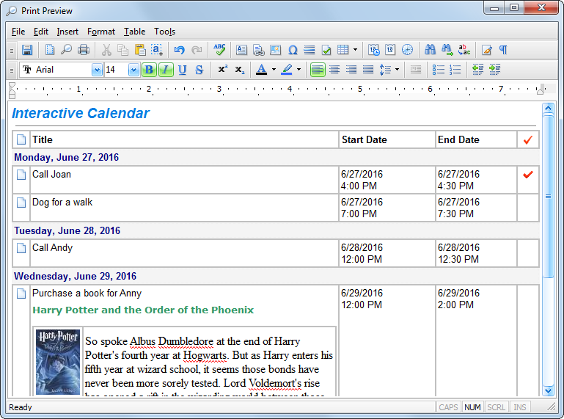Click the Cut scissors icon
Viewport: 564px width, 419px height.
tap(106, 50)
